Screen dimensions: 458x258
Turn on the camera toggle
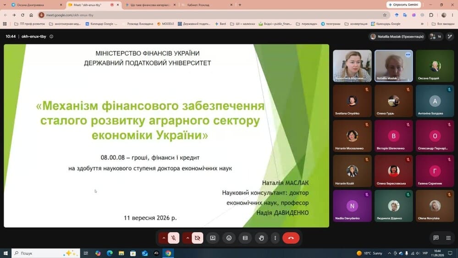coord(198,238)
